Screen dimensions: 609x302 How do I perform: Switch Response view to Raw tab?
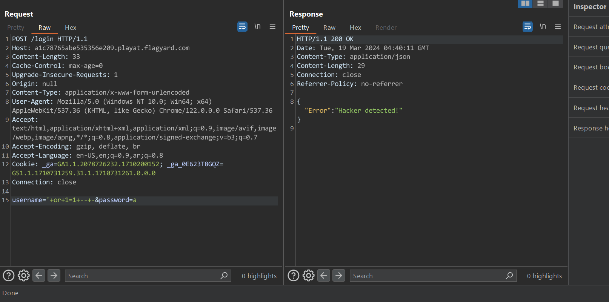click(x=329, y=28)
